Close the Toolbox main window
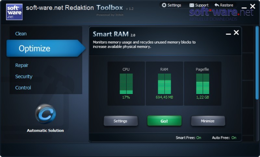Viewport: 260px width, 157px height. [253, 6]
